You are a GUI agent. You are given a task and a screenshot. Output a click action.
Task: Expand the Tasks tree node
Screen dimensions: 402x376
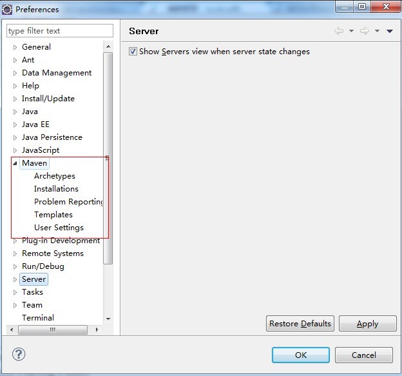coord(15,292)
